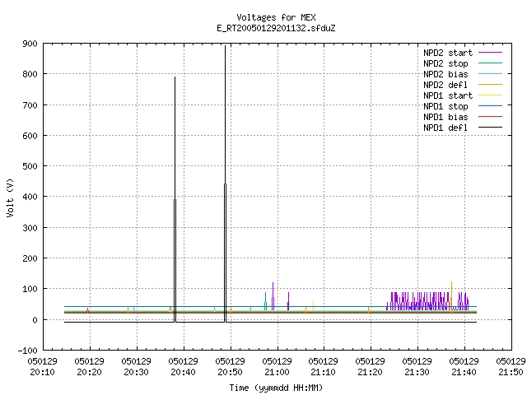This screenshot has height=395, width=527.
Task: Click the purple spike reaching 120 V near 20:59
Action: tap(273, 296)
